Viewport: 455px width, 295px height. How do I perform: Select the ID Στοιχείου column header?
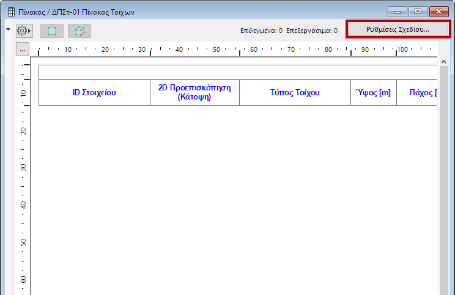94,92
